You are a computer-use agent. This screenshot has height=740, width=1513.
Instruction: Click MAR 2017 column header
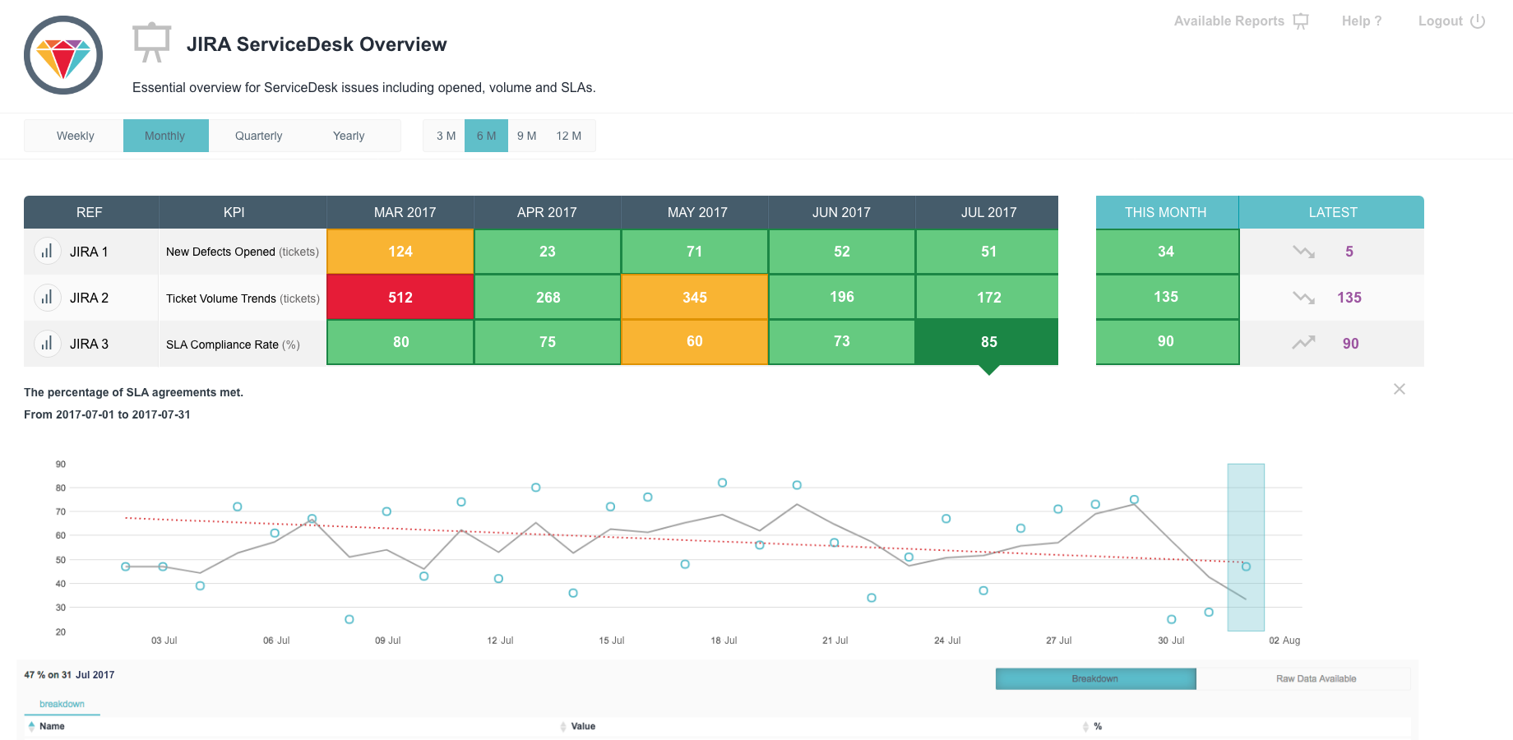point(400,212)
